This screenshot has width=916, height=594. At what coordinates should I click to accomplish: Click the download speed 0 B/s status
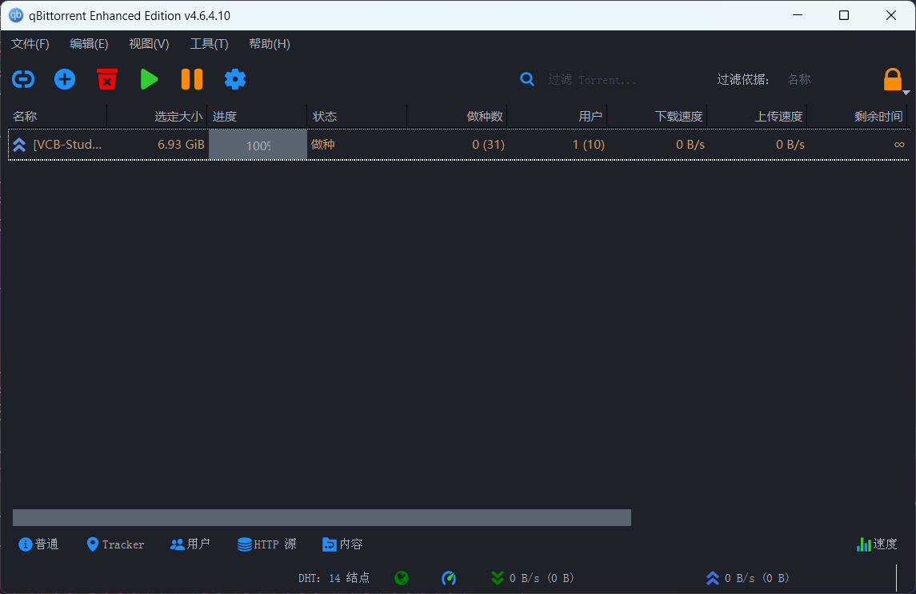[532, 578]
